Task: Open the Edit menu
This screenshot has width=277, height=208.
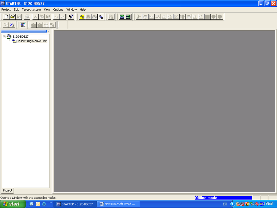Action: click(16, 10)
